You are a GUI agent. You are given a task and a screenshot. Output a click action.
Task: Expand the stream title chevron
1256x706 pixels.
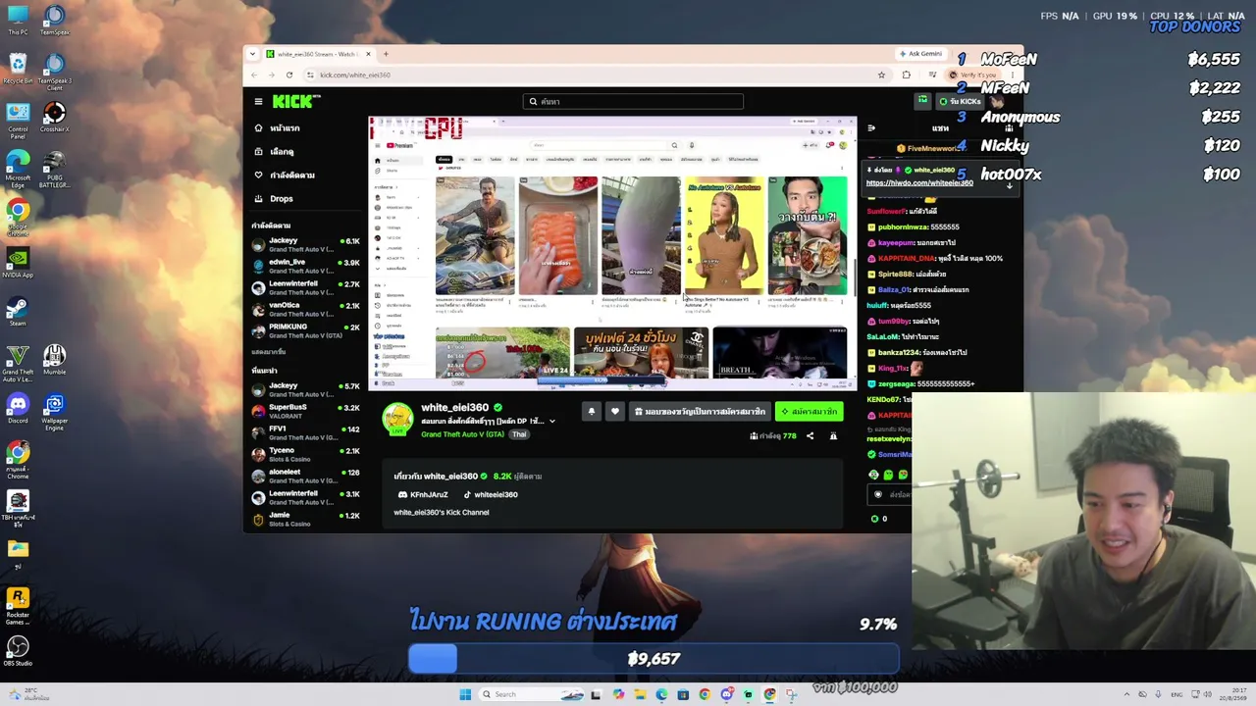pyautogui.click(x=551, y=422)
